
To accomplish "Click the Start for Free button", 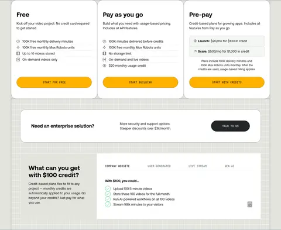I will click(x=54, y=83).
